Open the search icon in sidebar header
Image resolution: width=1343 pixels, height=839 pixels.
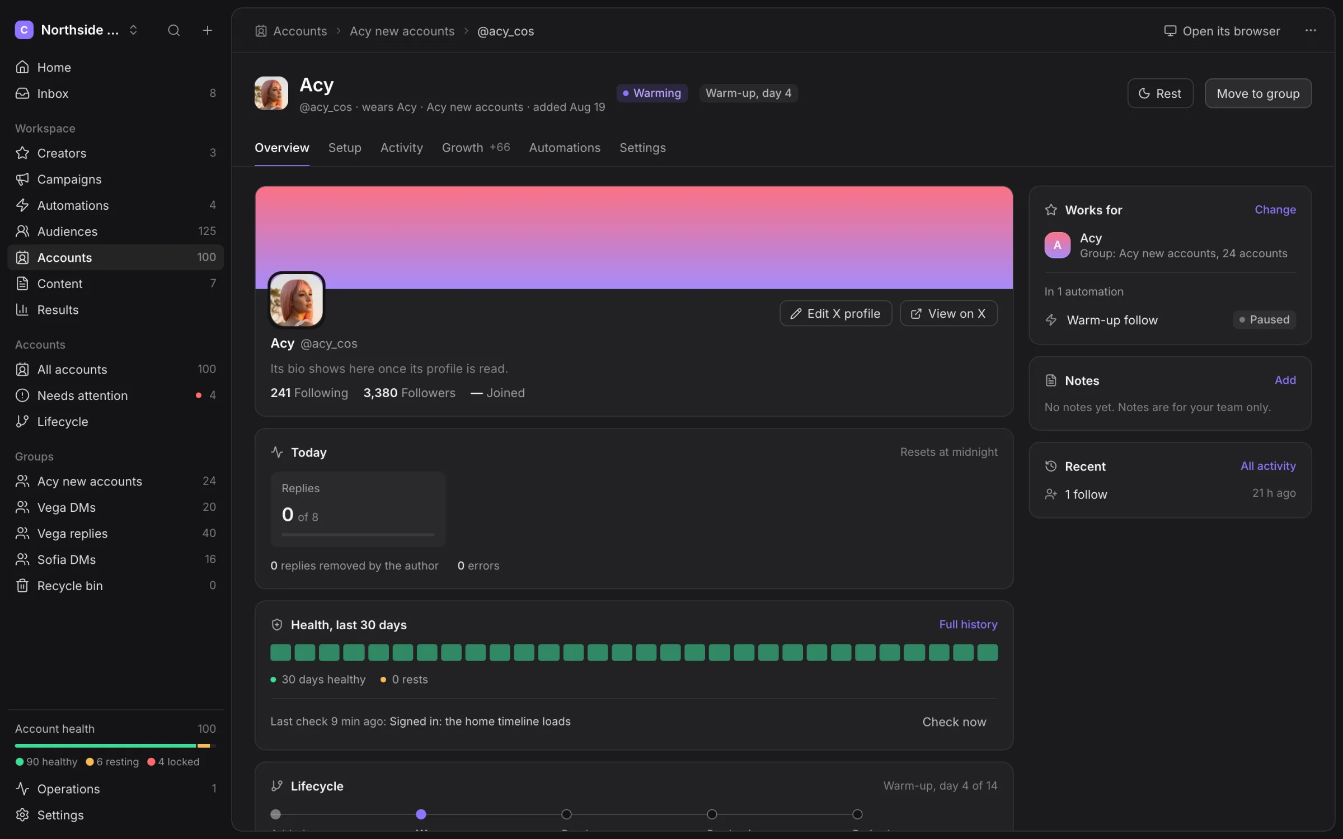[x=173, y=30]
